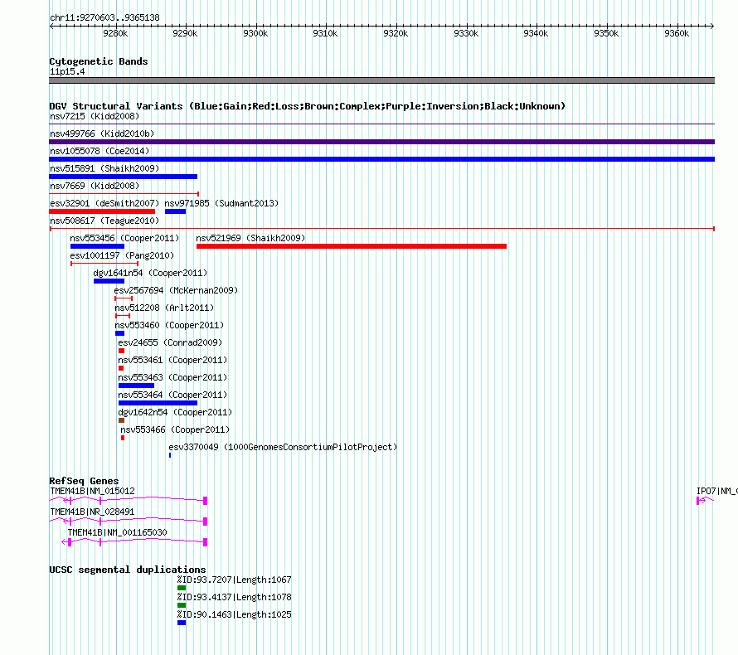Select the TMEM41B NM_015012 gene track

[x=129, y=500]
